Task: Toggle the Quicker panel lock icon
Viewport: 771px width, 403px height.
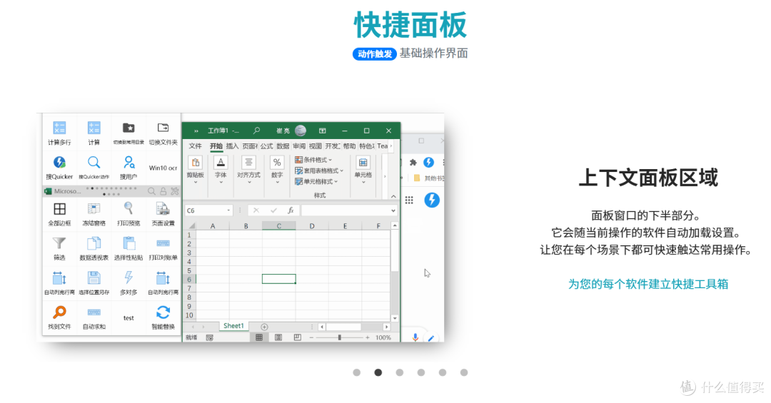Action: pos(163,191)
